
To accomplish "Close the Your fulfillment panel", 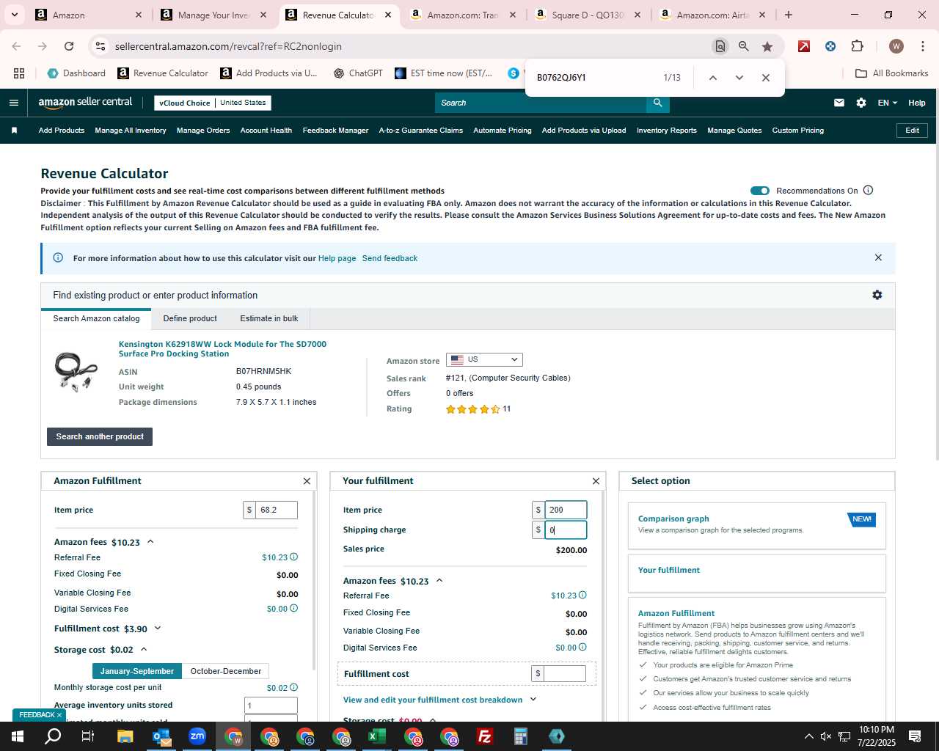I will (596, 481).
